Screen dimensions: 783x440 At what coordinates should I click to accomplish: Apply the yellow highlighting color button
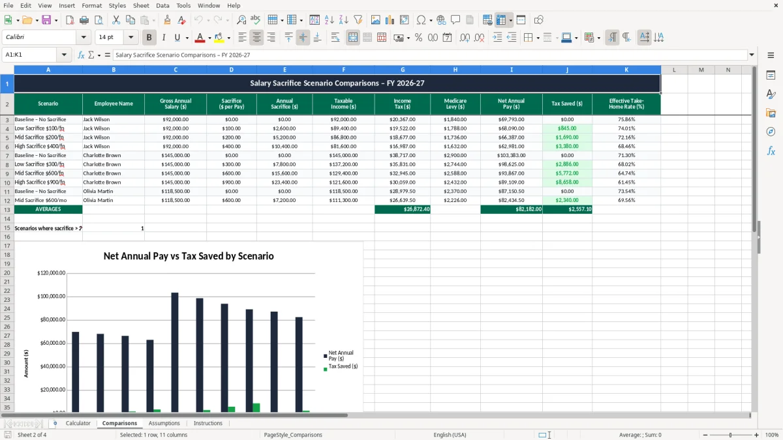[x=219, y=38]
